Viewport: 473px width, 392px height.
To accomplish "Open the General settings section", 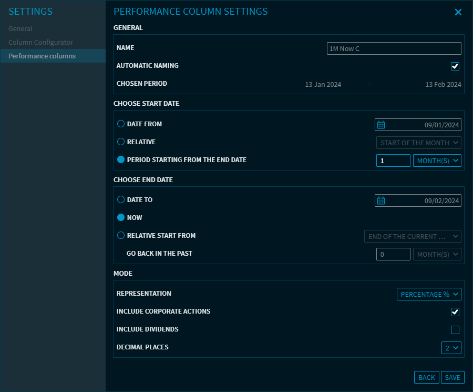I will point(20,29).
